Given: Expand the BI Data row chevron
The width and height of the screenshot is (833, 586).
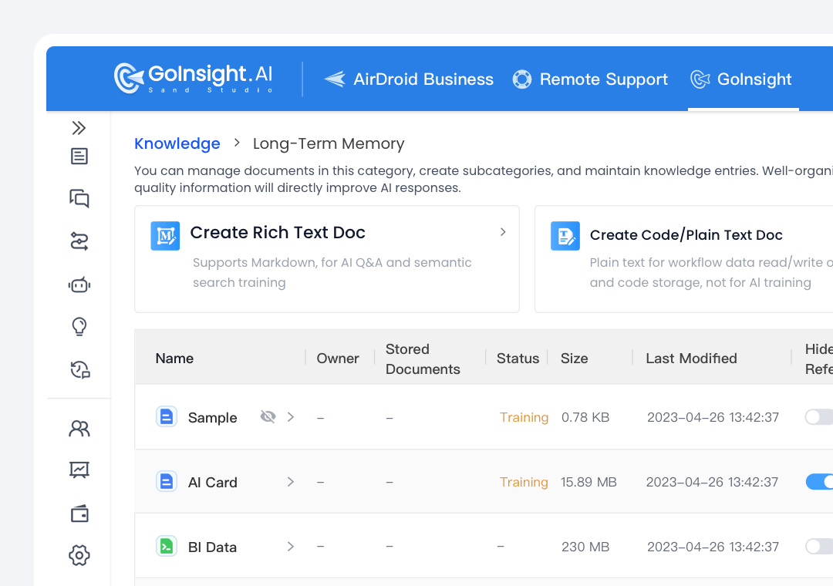Looking at the screenshot, I should tap(291, 547).
